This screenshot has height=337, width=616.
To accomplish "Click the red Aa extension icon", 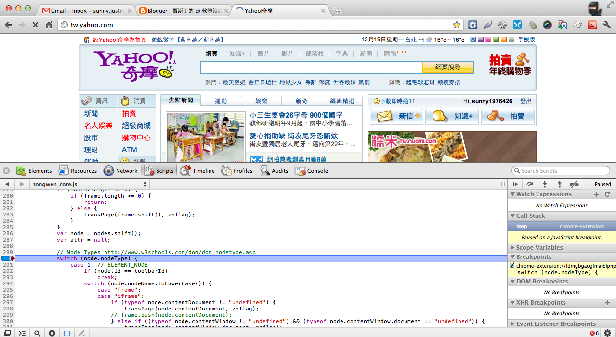I will pyautogui.click(x=592, y=25).
